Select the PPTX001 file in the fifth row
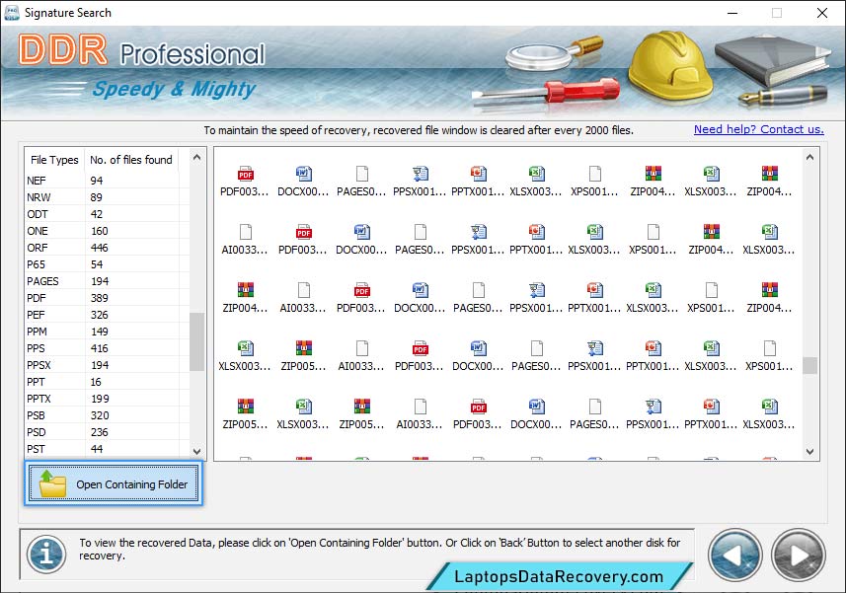 click(x=711, y=414)
